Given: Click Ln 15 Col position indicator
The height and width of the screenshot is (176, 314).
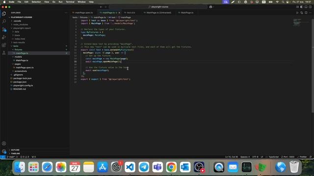Looking at the screenshot, I should 232,157.
